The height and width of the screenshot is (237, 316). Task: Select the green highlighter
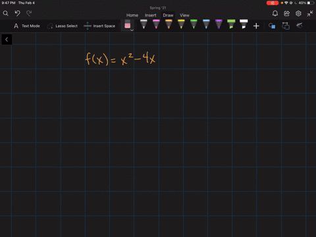click(231, 24)
